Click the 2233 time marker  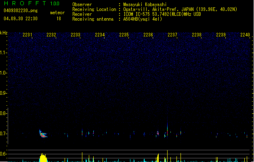[x=76, y=35]
